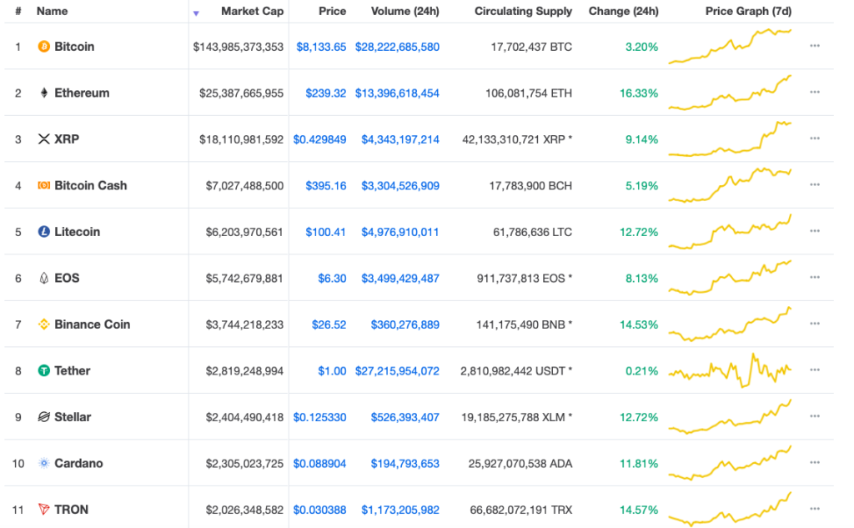Open the Bitcoin Cash coin name link
The width and height of the screenshot is (854, 528).
(90, 185)
